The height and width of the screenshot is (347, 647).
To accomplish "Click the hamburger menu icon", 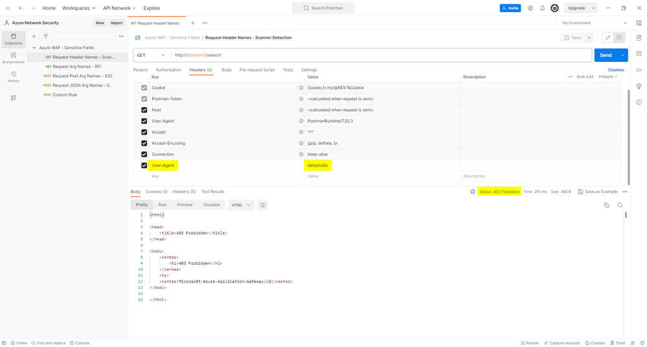I will 7,8.
